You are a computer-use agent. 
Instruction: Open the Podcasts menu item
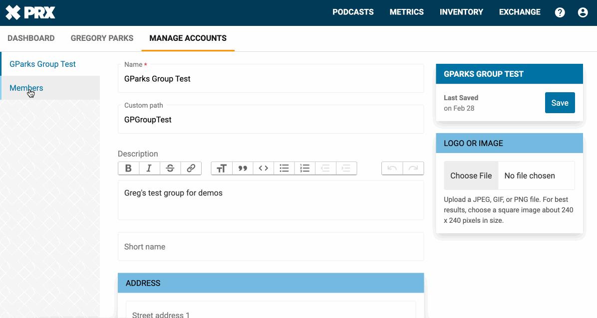point(353,12)
